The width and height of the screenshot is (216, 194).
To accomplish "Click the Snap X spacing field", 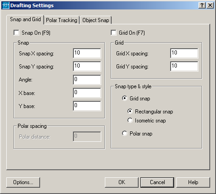I will [87, 53].
